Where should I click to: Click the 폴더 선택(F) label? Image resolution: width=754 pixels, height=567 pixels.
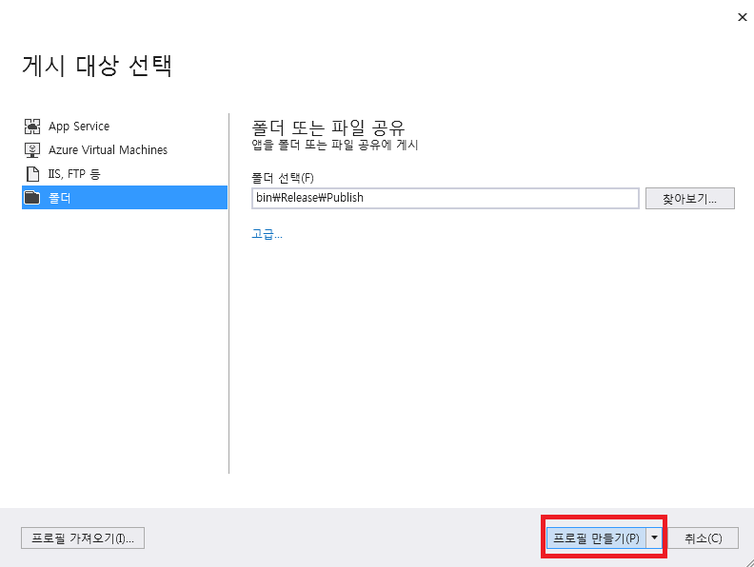(283, 178)
